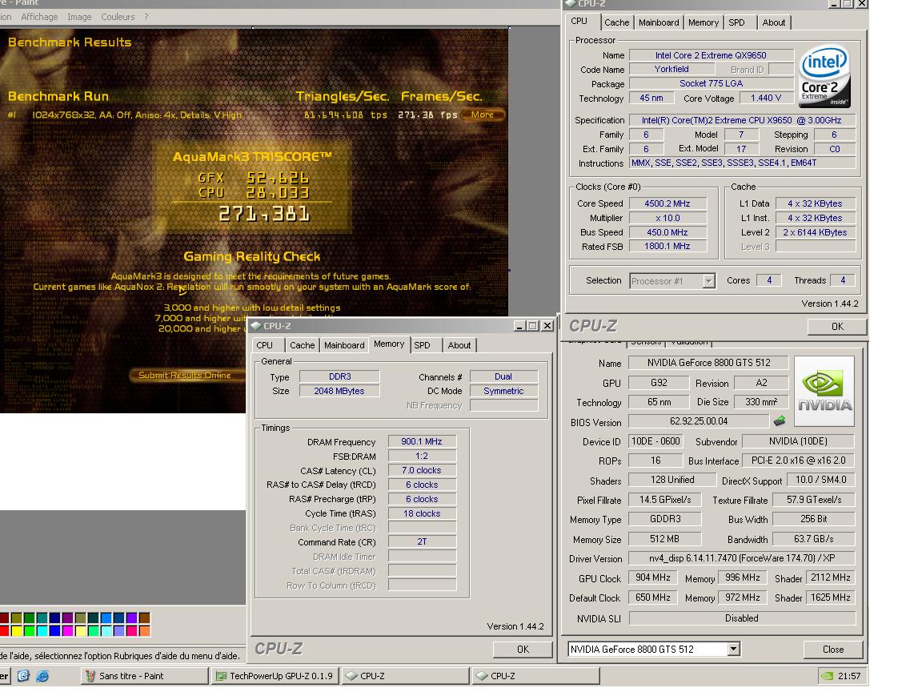The image size is (922, 692).
Task: Click the processor Name field Intel Core 2 Extreme QX9650
Action: 711,55
